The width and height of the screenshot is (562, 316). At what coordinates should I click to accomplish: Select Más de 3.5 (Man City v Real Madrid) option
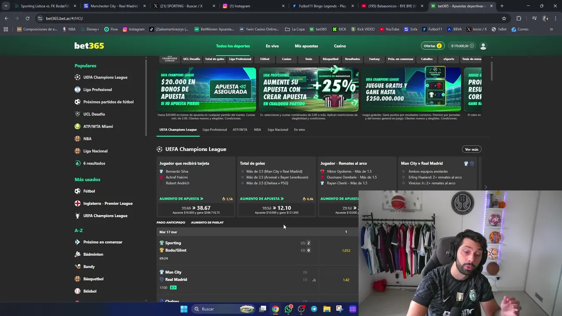pyautogui.click(x=274, y=172)
